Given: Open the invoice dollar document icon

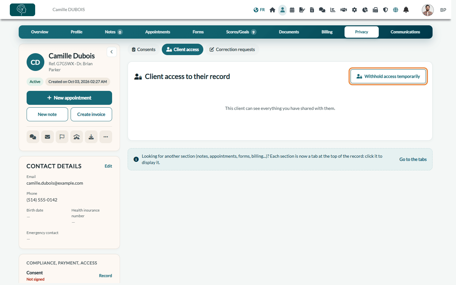Looking at the screenshot, I should 312,10.
